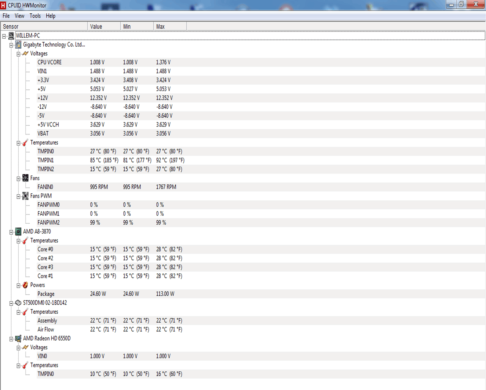The image size is (486, 390).
Task: Collapse the Powers group
Action: click(x=18, y=286)
